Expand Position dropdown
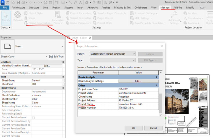 (x=198, y=23)
